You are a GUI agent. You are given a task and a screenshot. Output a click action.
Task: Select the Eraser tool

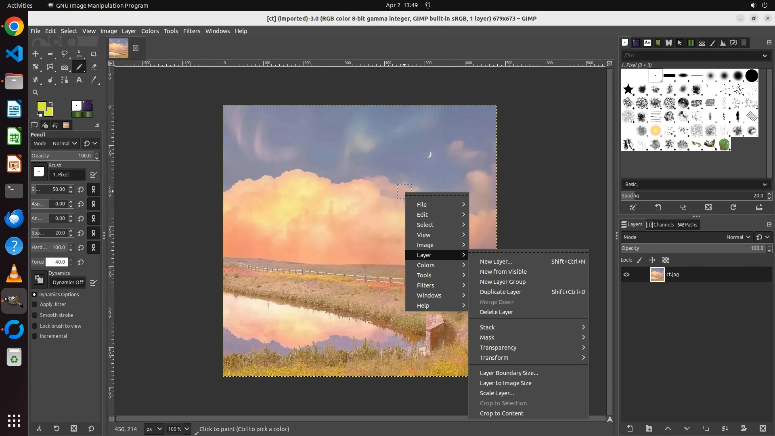coord(94,67)
